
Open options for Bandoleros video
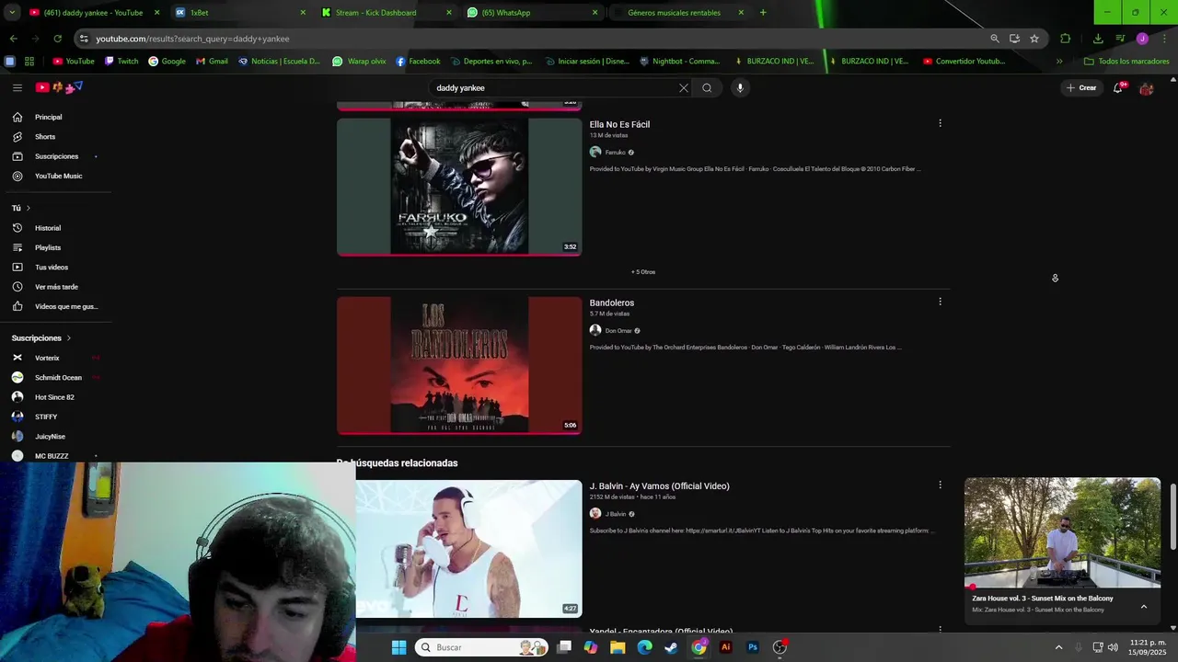pos(940,302)
